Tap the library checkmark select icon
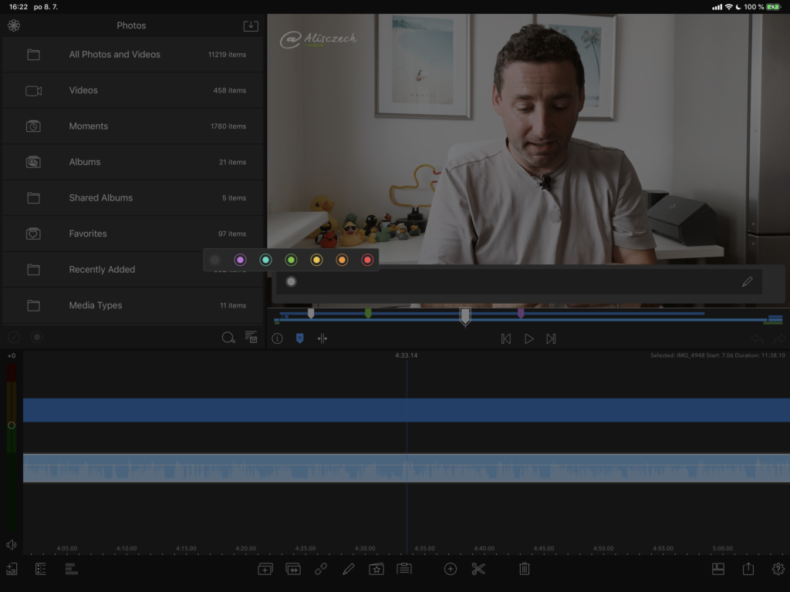 point(14,338)
